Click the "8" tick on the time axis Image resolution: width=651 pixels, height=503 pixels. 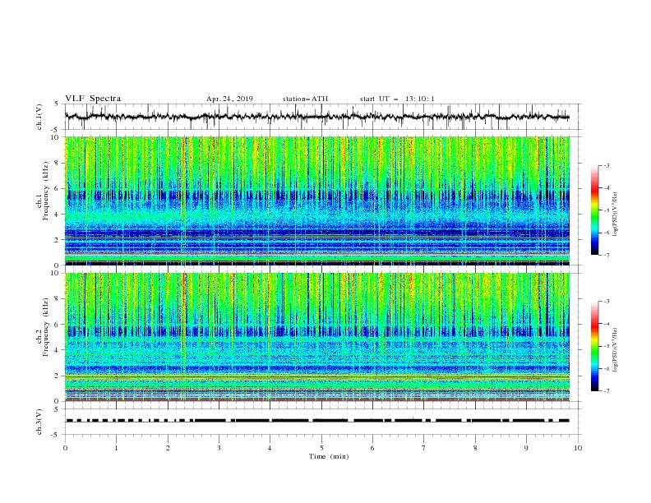[x=475, y=448]
